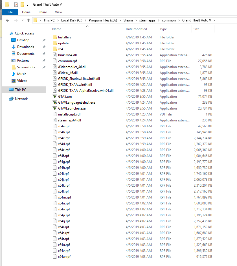Select file x64g.rpf
Viewport: 237px width, 266px height.
click(64, 162)
